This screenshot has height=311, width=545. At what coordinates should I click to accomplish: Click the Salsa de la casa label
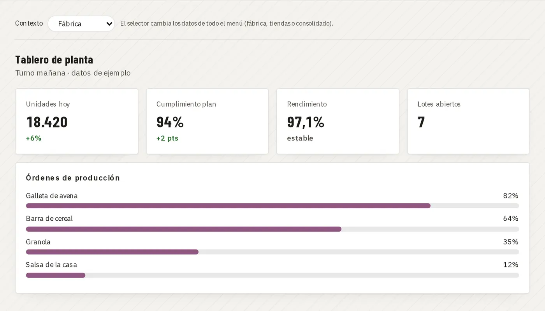(51, 265)
